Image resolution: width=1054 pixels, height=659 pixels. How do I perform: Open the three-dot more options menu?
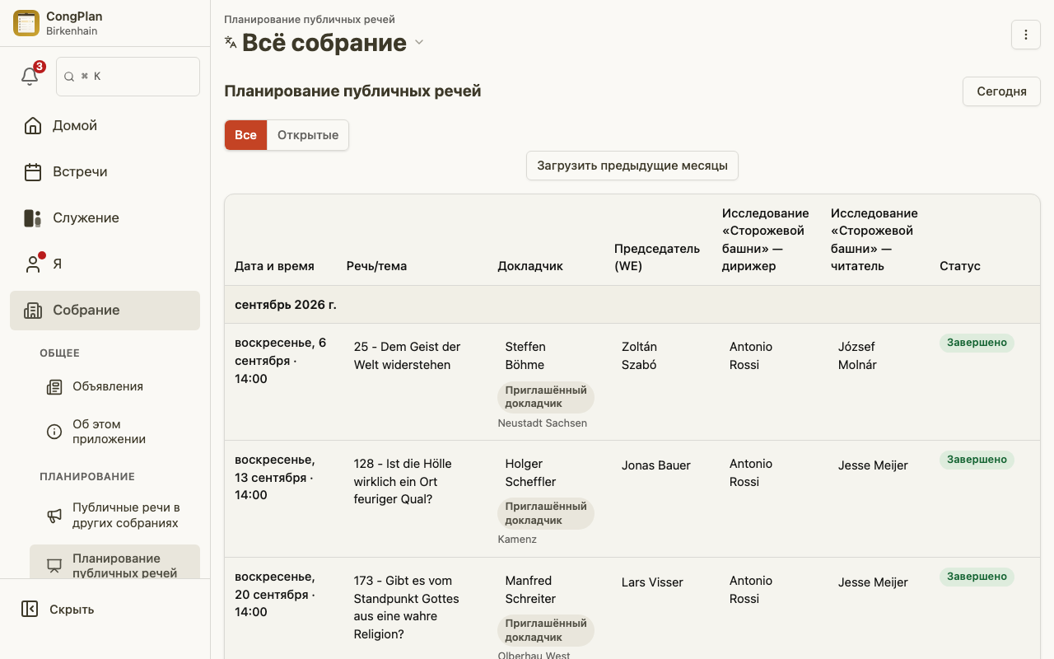tap(1026, 35)
